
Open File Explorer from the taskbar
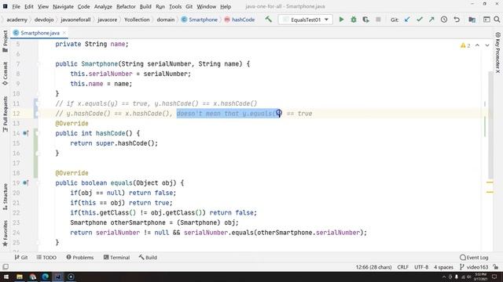(20, 277)
